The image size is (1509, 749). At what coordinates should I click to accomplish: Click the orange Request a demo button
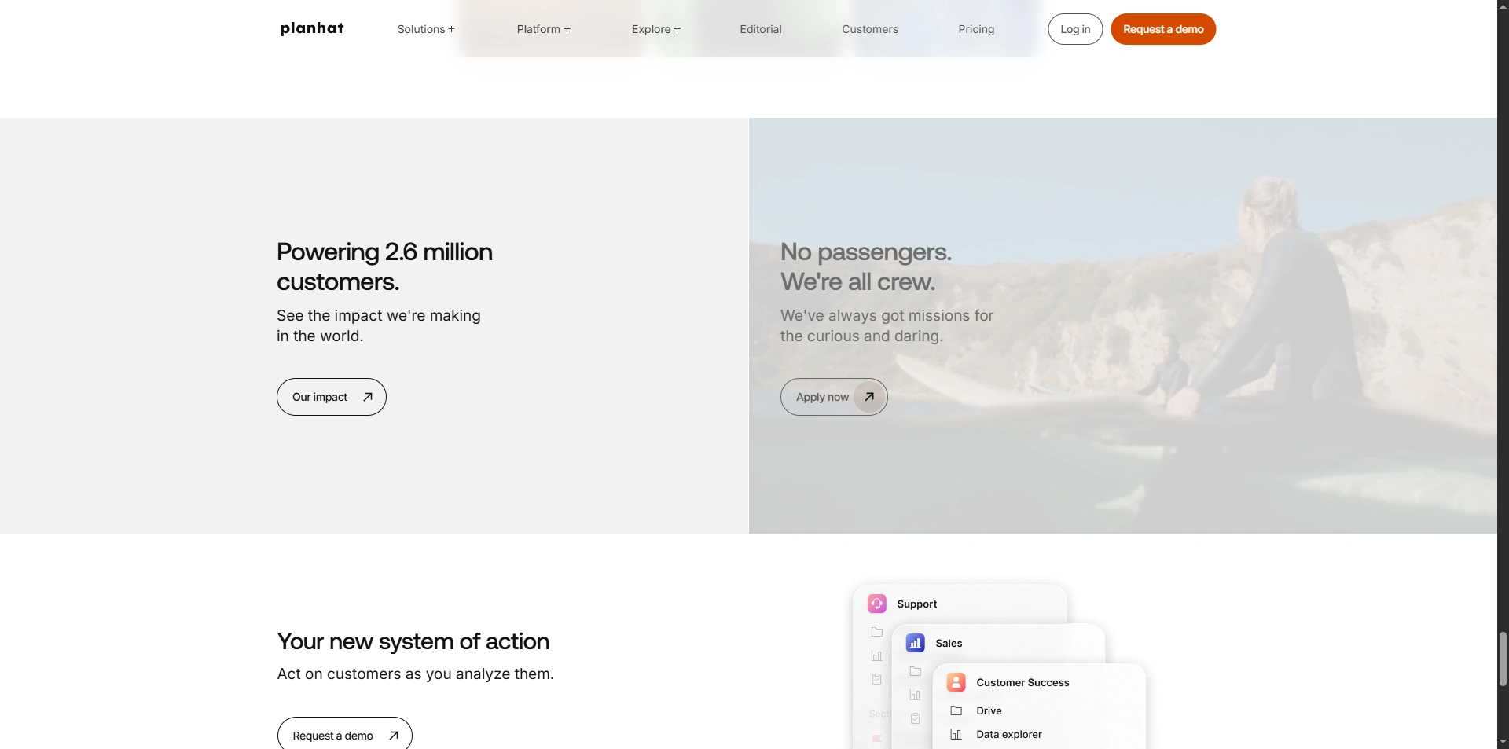click(x=1163, y=29)
